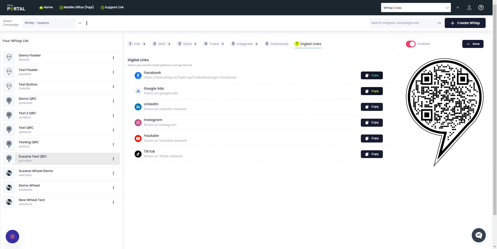Image resolution: width=497 pixels, height=249 pixels.
Task: Open the live chat bubble icon
Action: click(479, 235)
